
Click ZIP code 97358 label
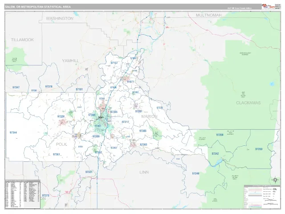[220, 135]
